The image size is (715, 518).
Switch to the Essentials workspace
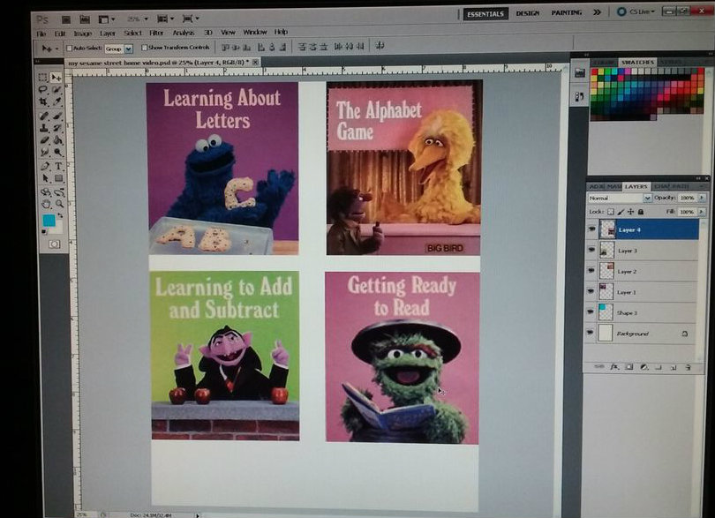point(485,14)
